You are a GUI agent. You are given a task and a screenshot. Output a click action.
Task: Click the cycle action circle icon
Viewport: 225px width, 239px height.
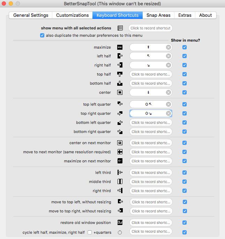120,232
